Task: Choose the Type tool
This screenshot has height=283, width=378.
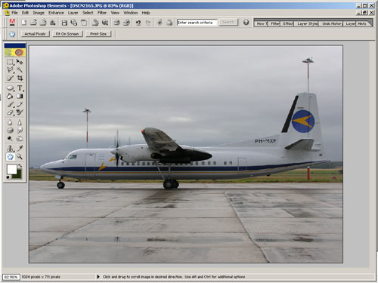Action: pos(20,88)
